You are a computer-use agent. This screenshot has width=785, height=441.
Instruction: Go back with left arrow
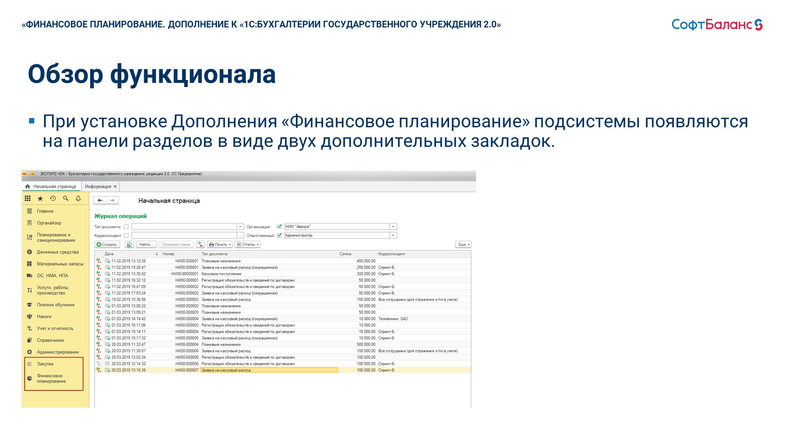tap(100, 200)
